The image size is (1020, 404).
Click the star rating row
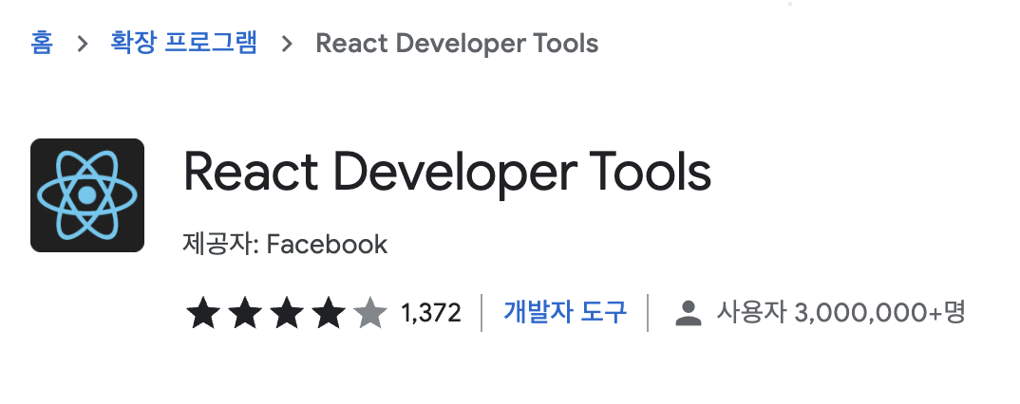[287, 313]
